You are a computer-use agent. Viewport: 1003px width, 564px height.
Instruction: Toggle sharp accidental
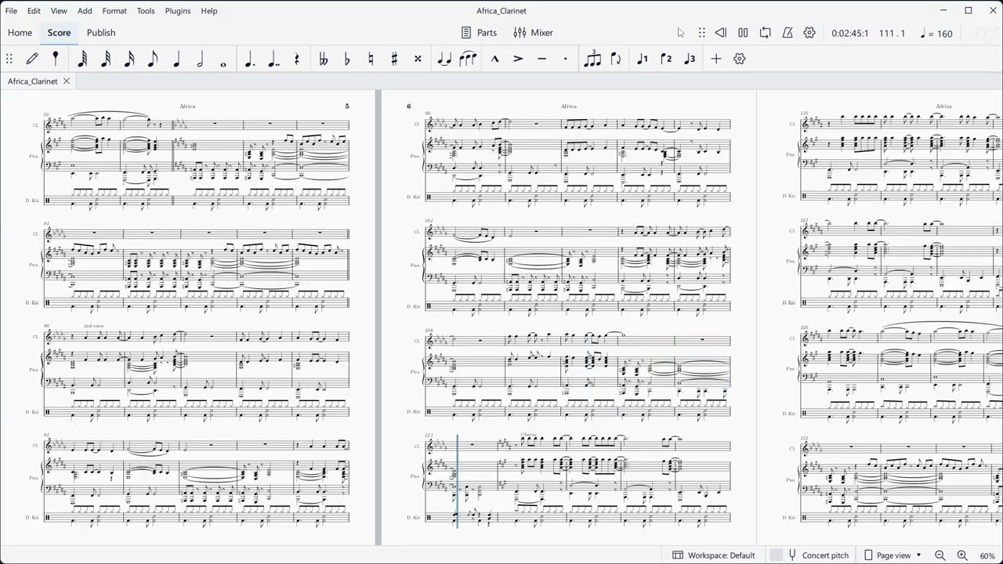click(x=394, y=59)
